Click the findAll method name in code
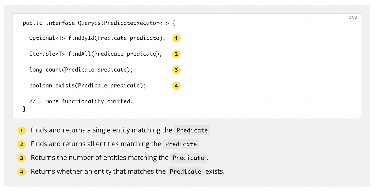 coord(80,54)
